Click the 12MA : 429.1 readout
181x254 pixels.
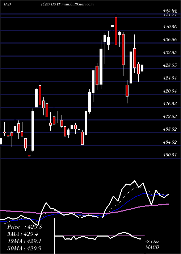(x=24, y=241)
